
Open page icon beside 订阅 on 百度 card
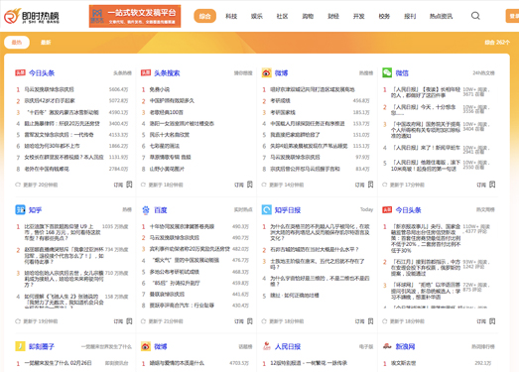pyautogui.click(x=250, y=321)
